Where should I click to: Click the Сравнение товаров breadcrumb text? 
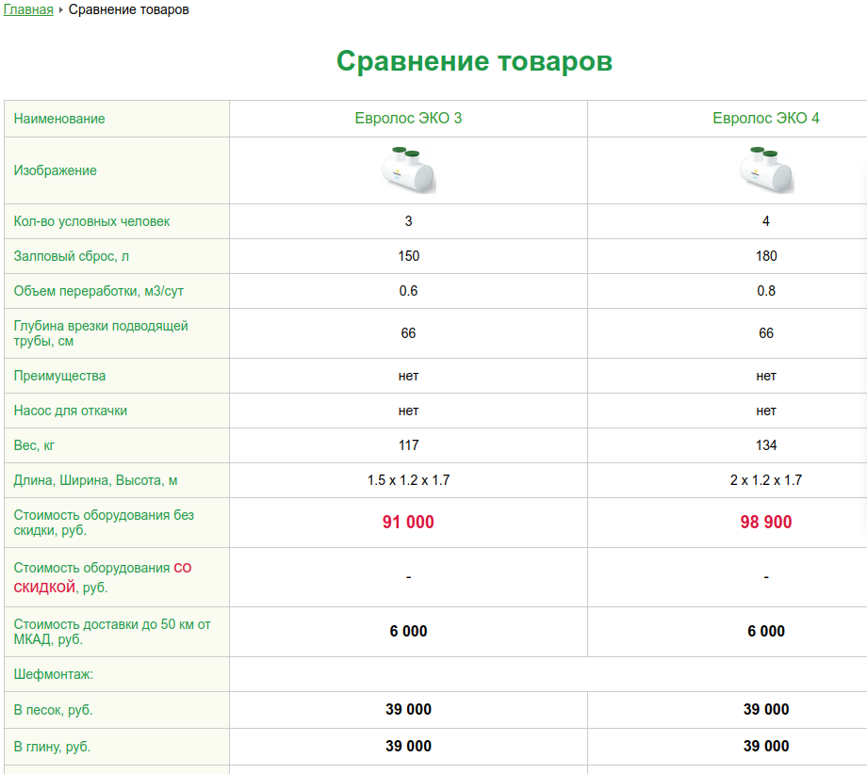coord(129,10)
